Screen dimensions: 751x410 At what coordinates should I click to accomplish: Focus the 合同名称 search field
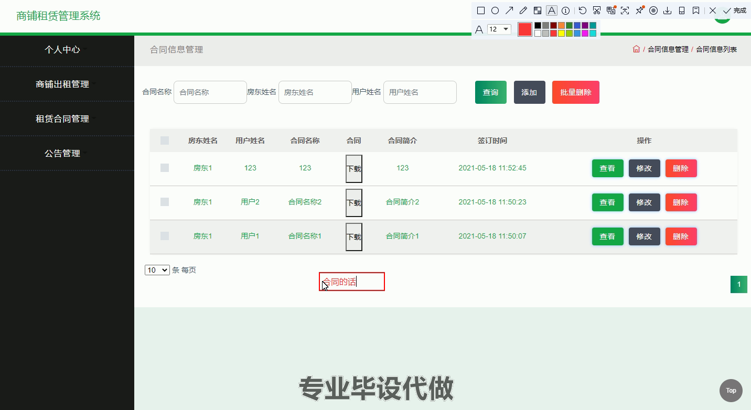(210, 92)
